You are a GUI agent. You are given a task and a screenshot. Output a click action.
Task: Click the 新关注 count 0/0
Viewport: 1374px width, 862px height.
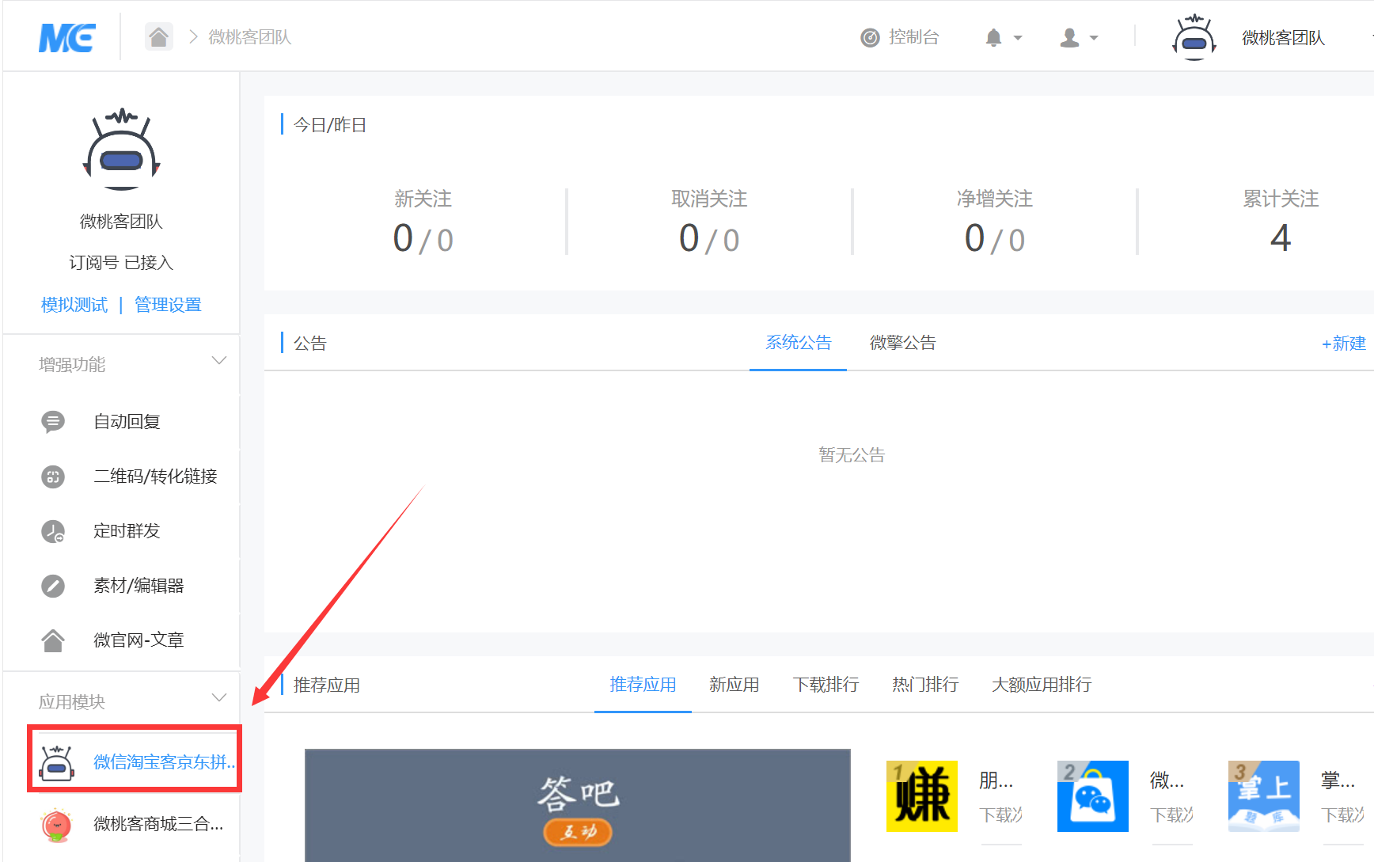click(423, 239)
